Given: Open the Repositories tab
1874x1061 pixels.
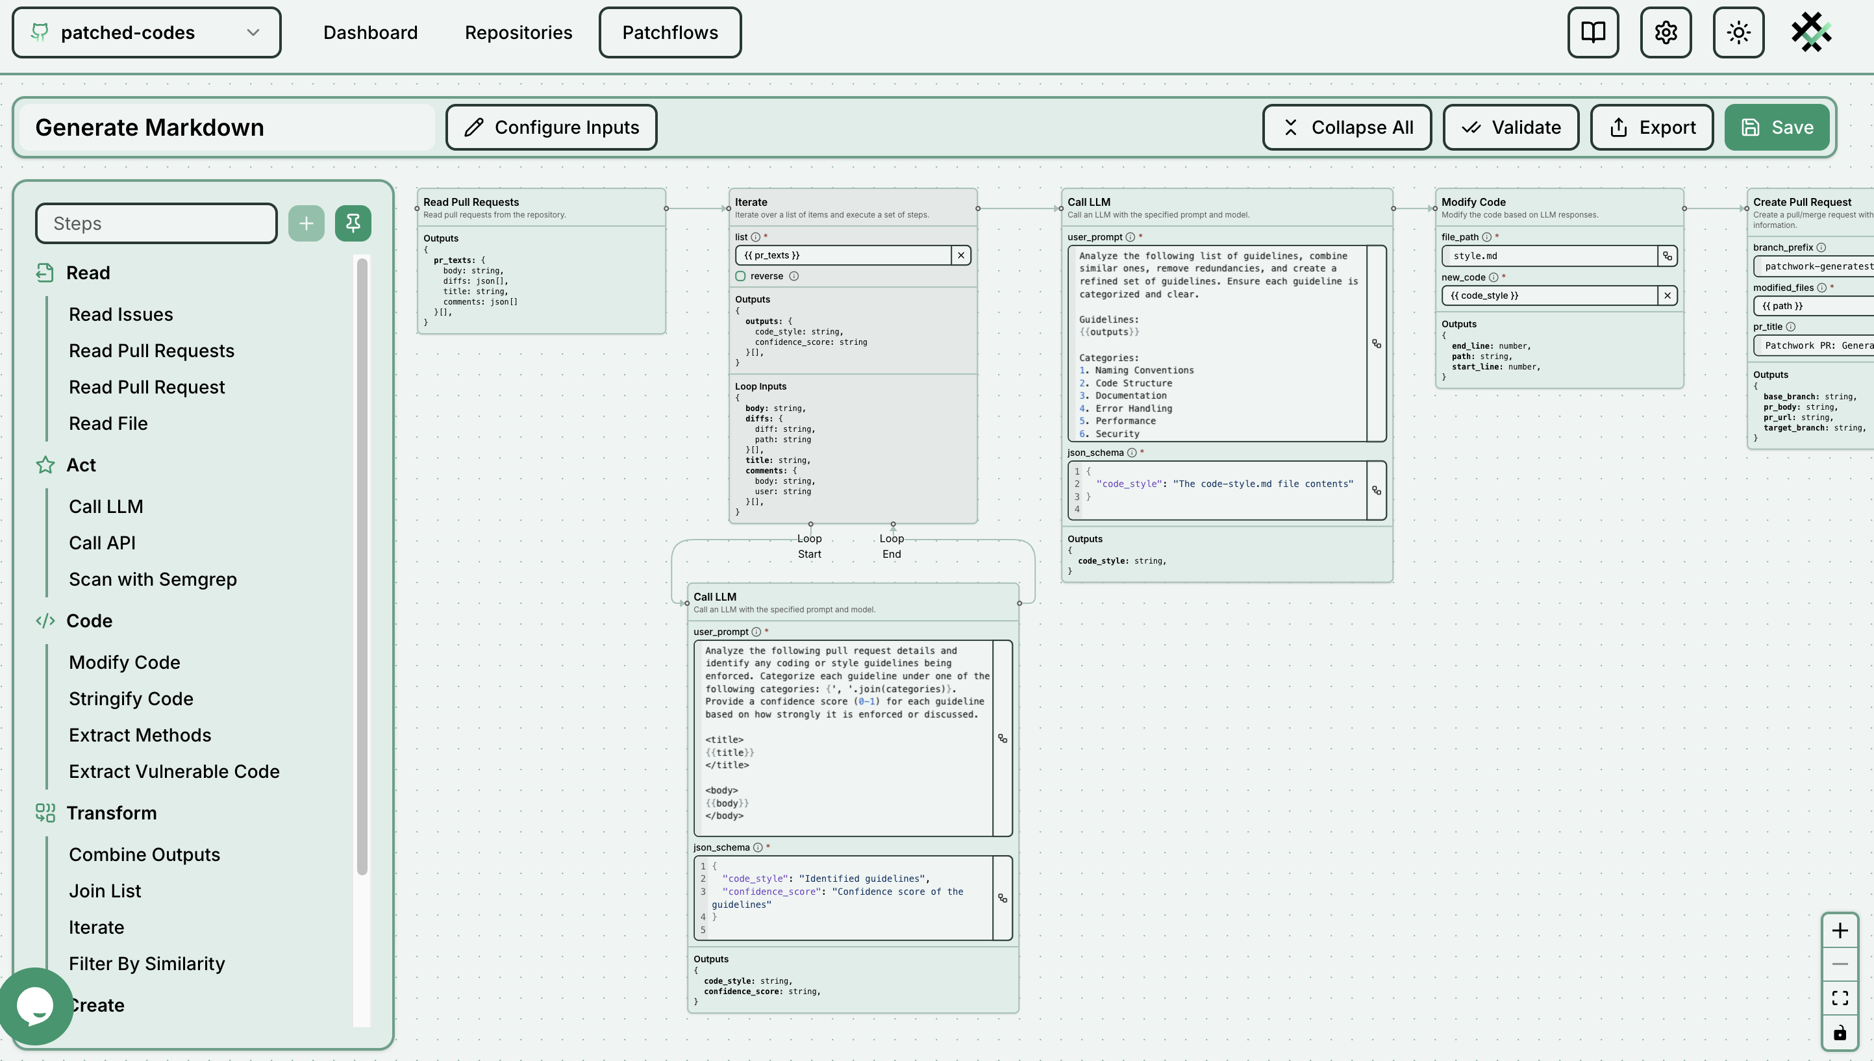Looking at the screenshot, I should (518, 33).
